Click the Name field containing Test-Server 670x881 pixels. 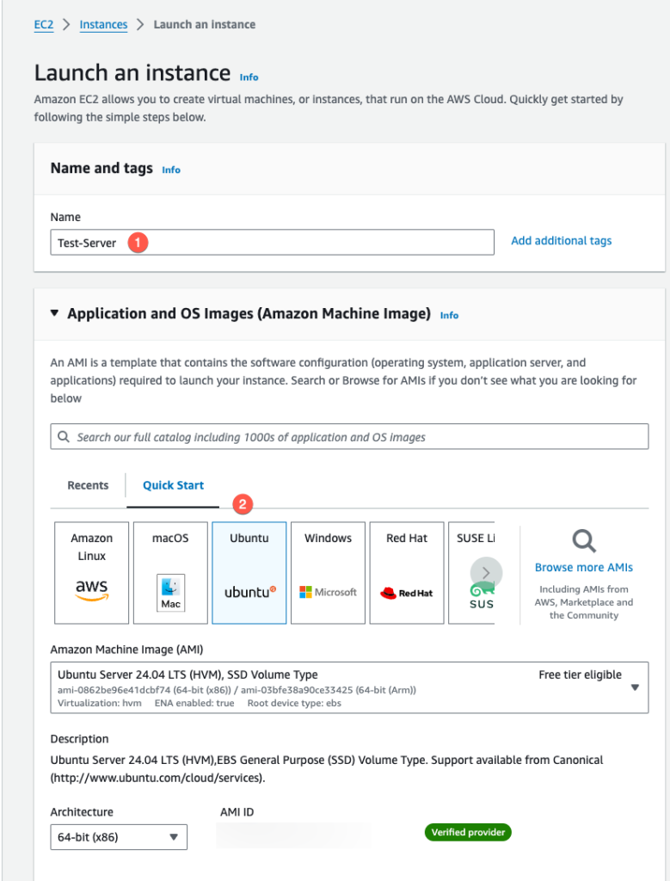[273, 242]
